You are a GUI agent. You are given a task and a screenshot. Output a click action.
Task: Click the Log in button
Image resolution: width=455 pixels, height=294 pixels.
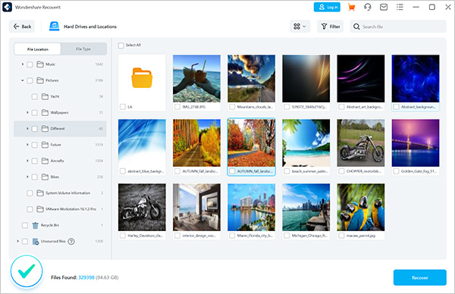pos(327,8)
